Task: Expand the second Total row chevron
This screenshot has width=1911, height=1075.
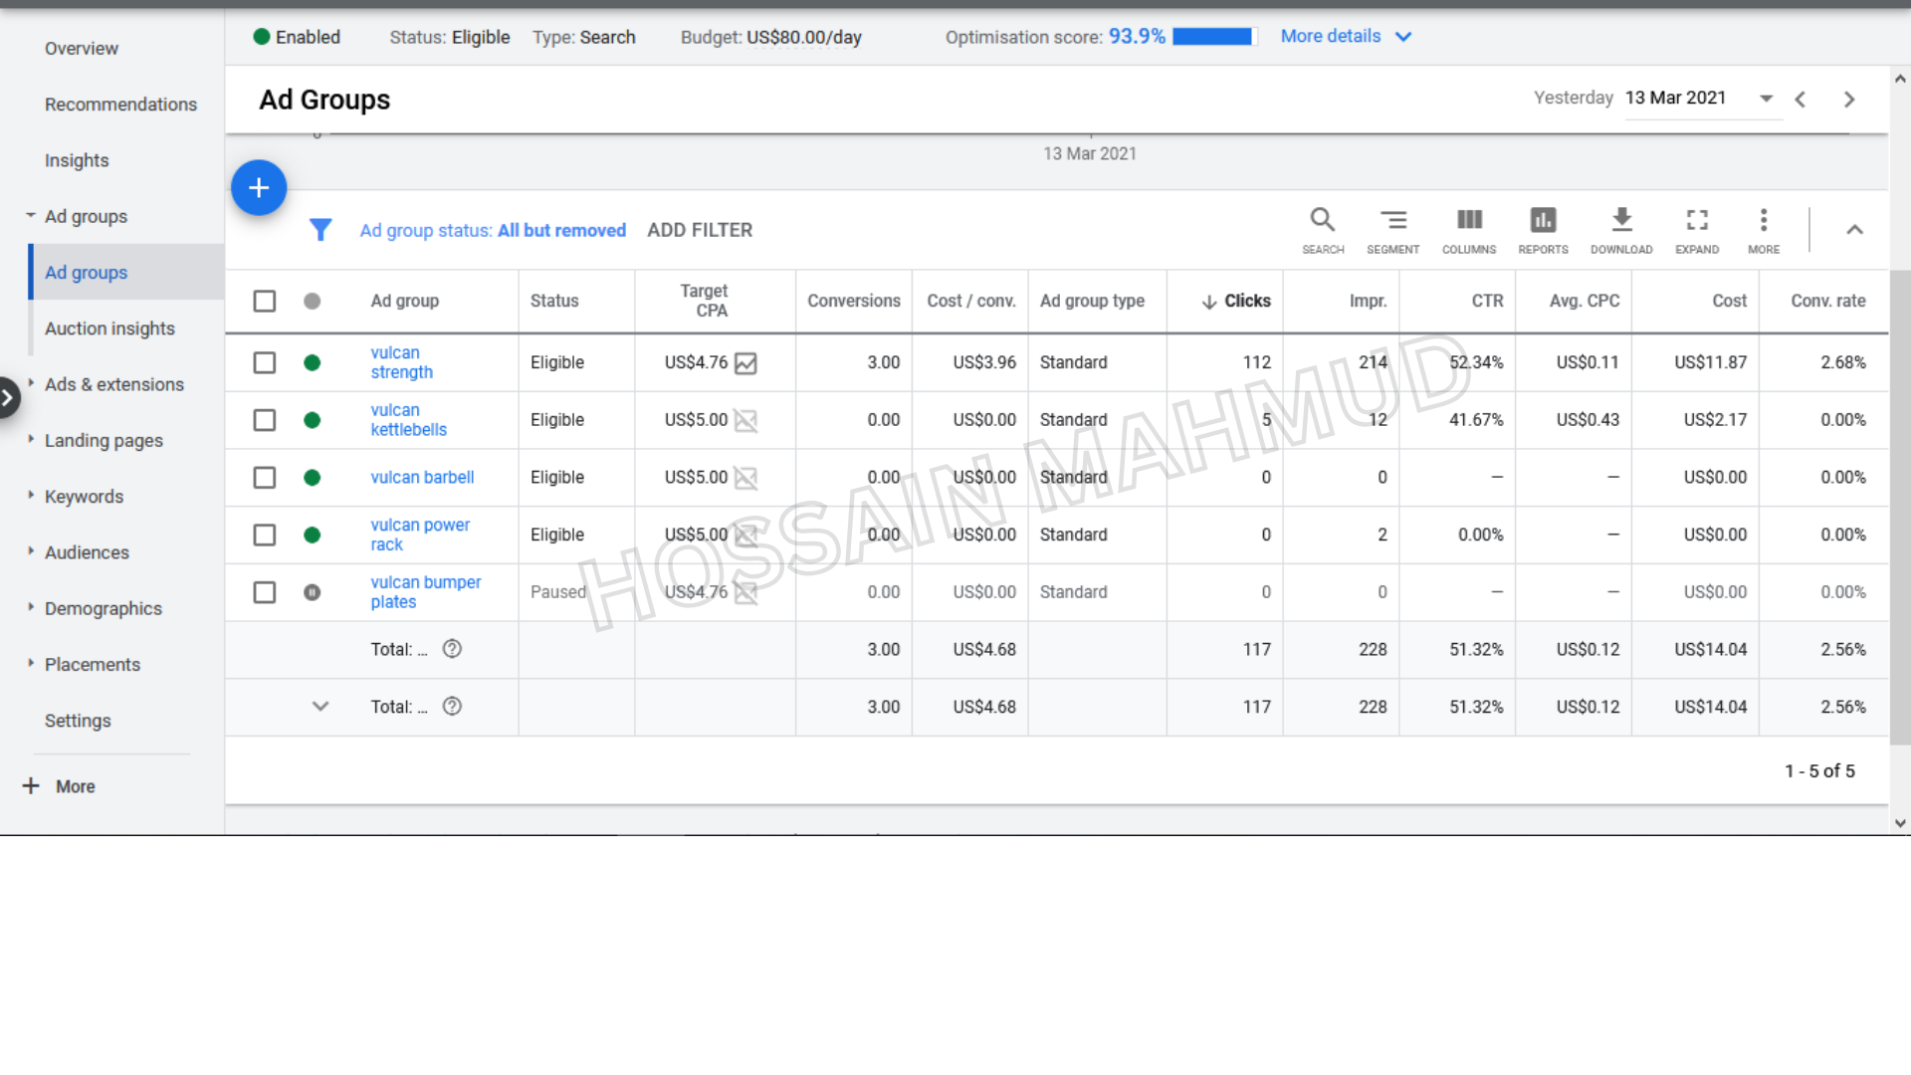Action: pyautogui.click(x=320, y=707)
